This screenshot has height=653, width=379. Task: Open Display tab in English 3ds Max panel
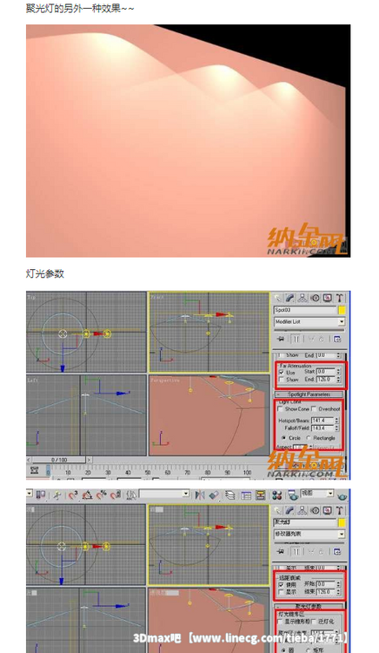(x=328, y=298)
